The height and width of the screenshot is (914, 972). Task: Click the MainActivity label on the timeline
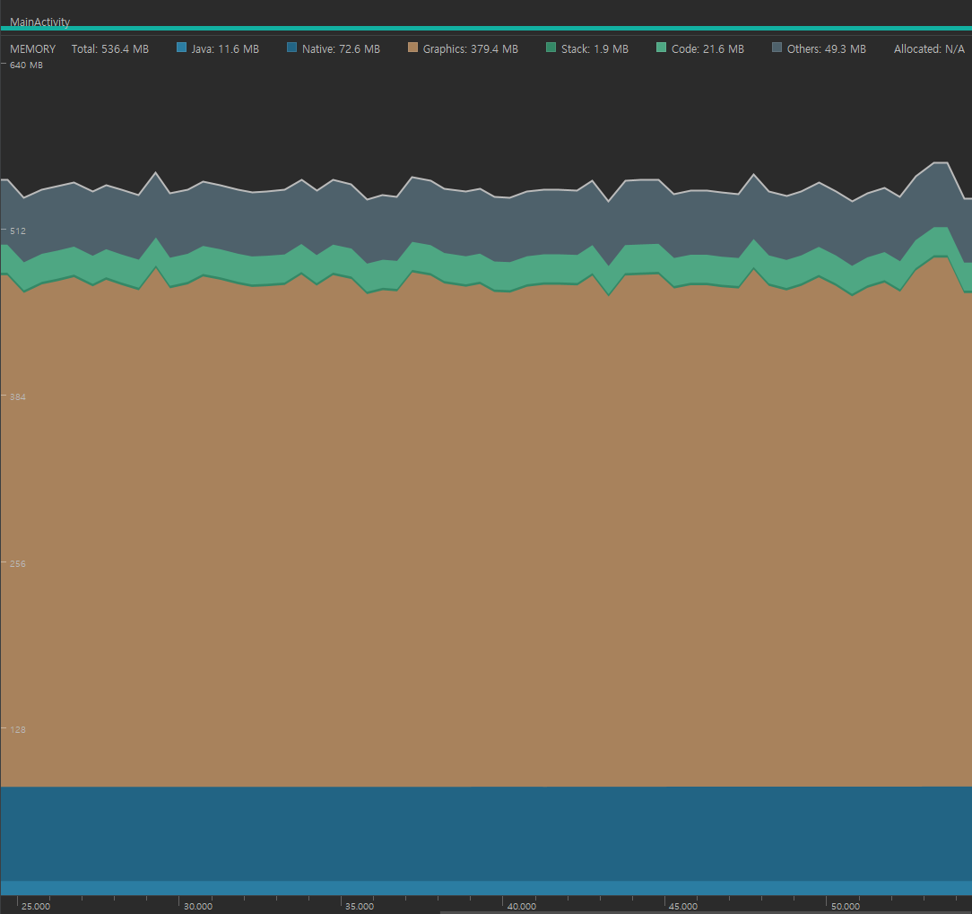[39, 22]
